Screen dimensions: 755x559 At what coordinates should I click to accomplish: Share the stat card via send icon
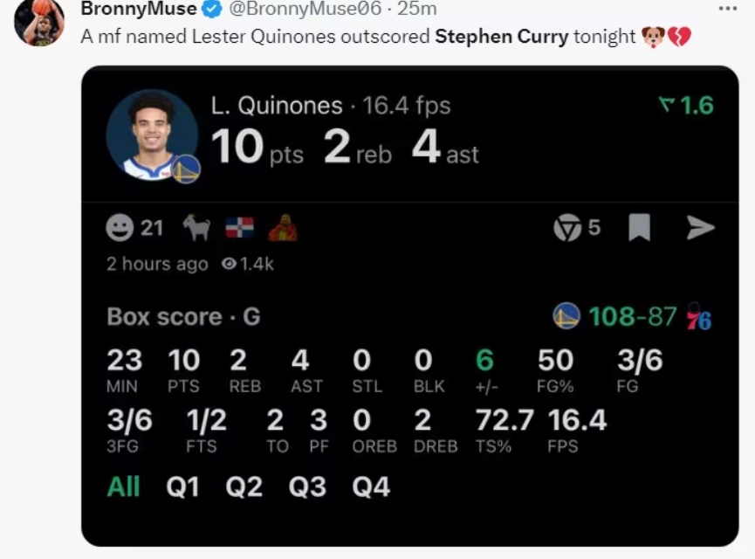[700, 228]
